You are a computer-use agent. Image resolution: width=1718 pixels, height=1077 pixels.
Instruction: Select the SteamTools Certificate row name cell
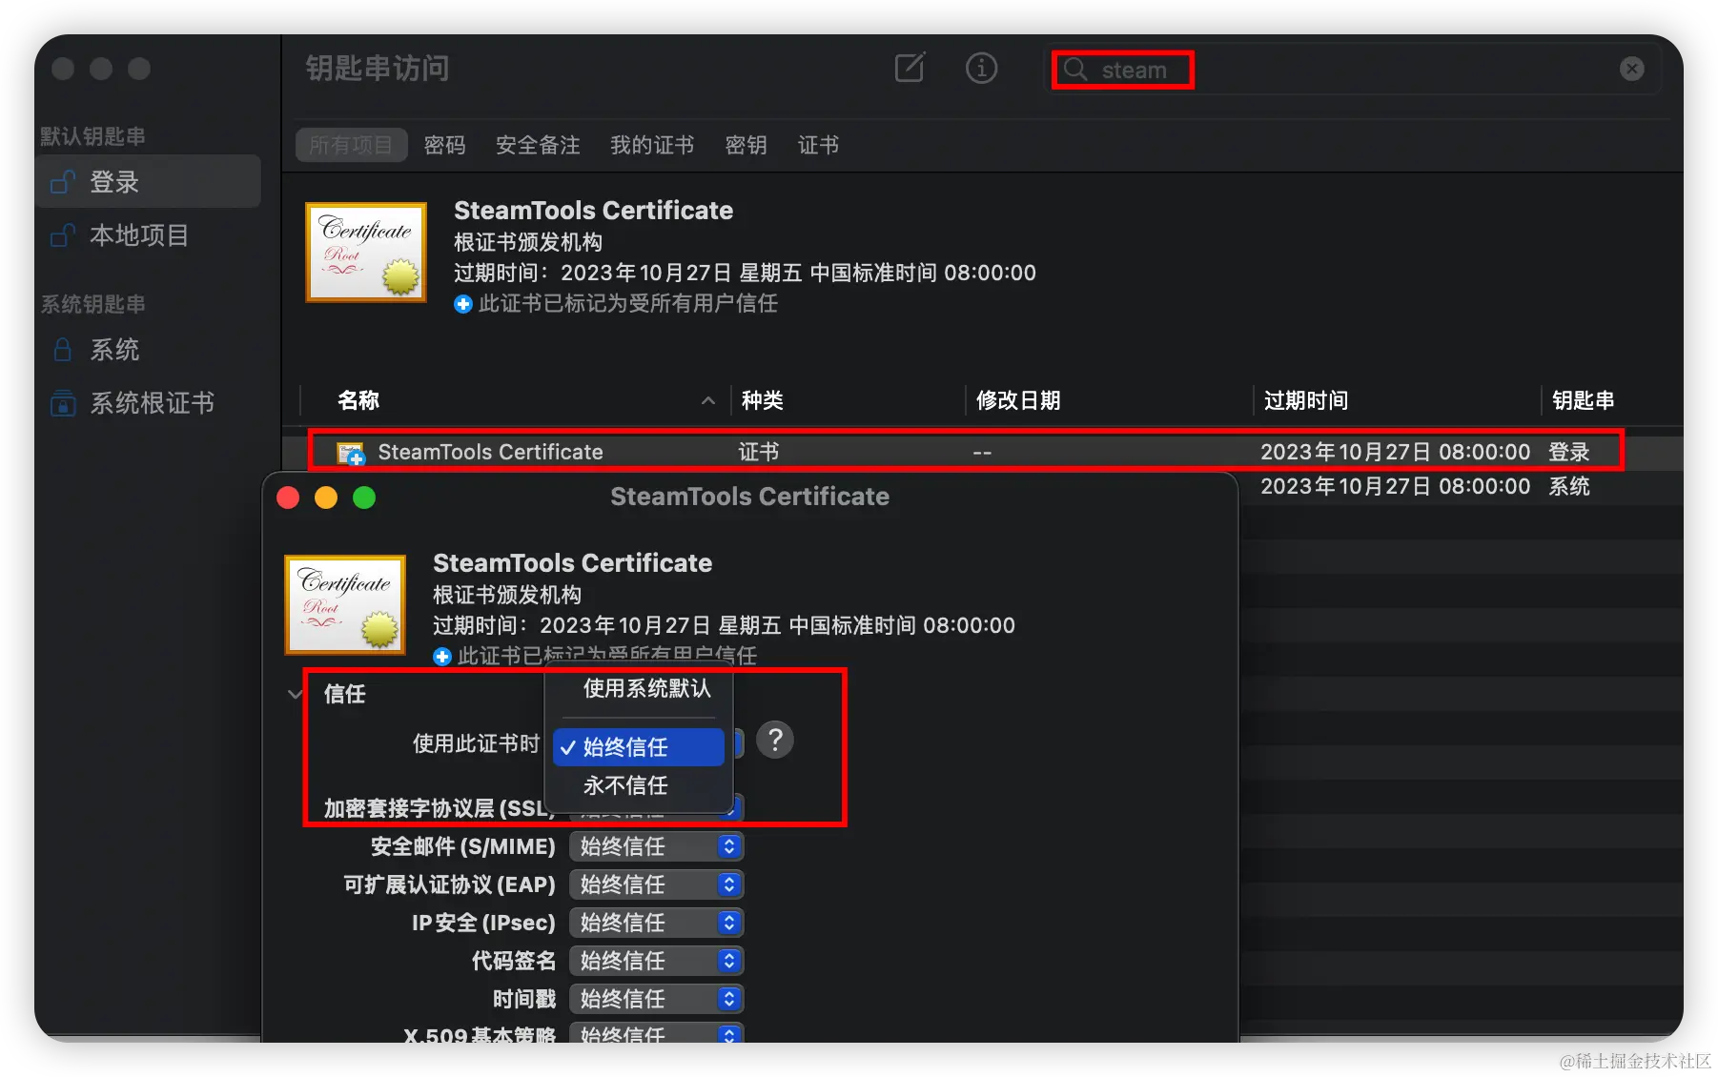(x=490, y=452)
